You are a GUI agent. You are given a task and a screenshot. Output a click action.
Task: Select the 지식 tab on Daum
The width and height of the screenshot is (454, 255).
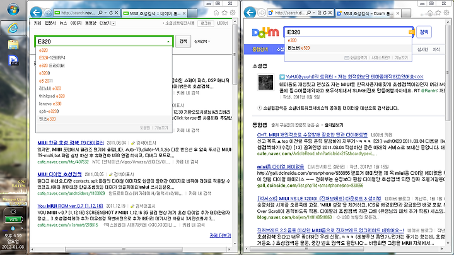coord(436,50)
